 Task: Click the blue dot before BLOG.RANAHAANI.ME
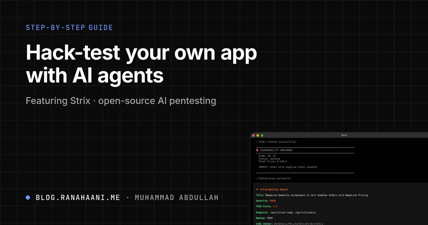click(28, 197)
